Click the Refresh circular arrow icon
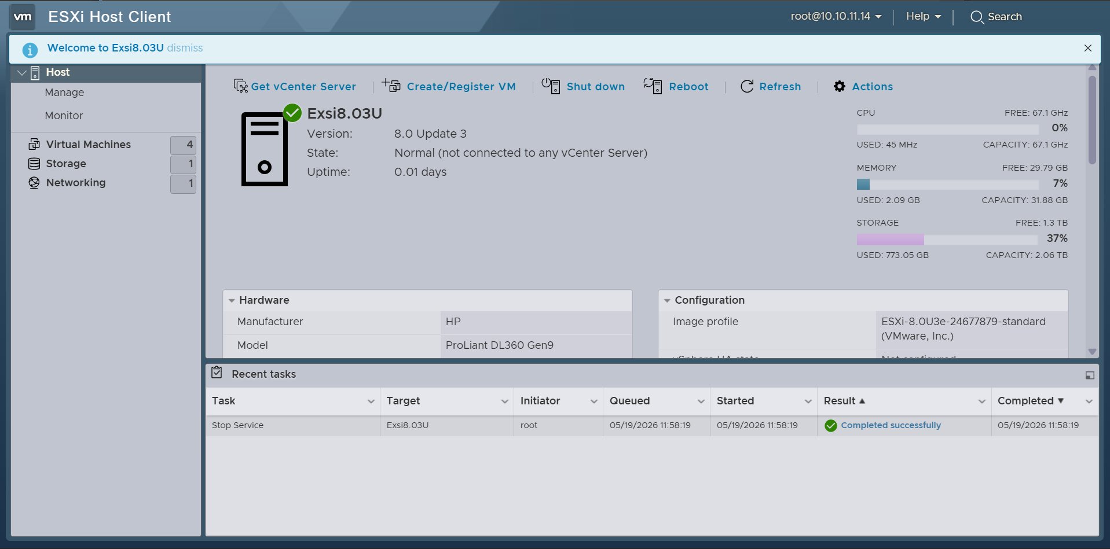This screenshot has height=549, width=1110. point(747,86)
